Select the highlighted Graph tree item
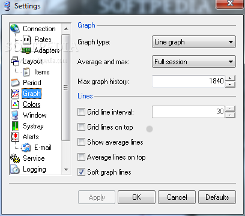245x216 pixels. click(32, 94)
